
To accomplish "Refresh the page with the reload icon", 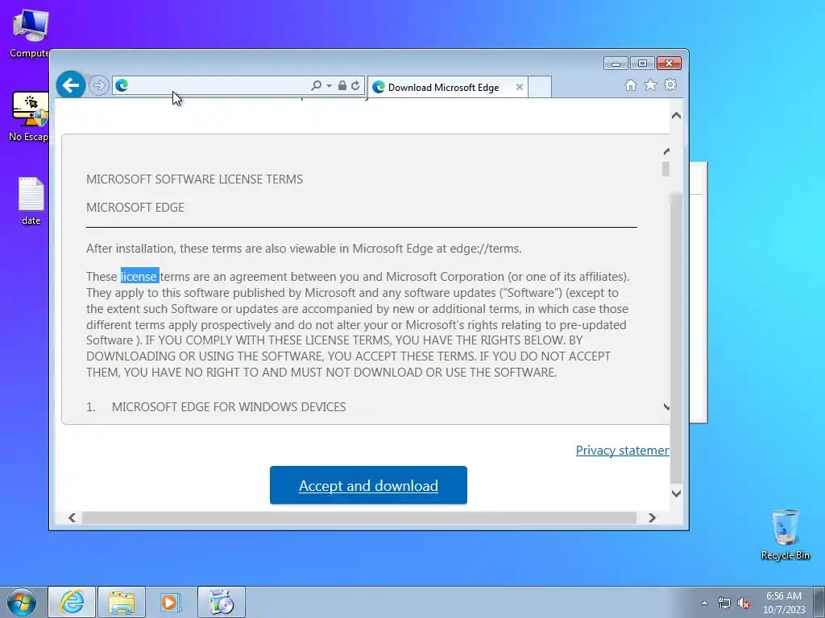I will 355,85.
